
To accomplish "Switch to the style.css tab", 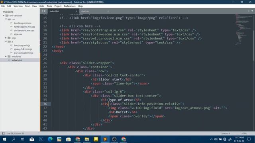I will 95,11.
